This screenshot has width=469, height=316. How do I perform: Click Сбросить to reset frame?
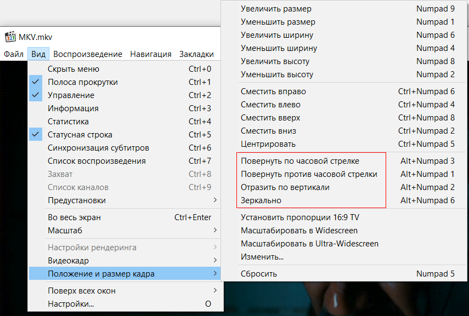(259, 274)
